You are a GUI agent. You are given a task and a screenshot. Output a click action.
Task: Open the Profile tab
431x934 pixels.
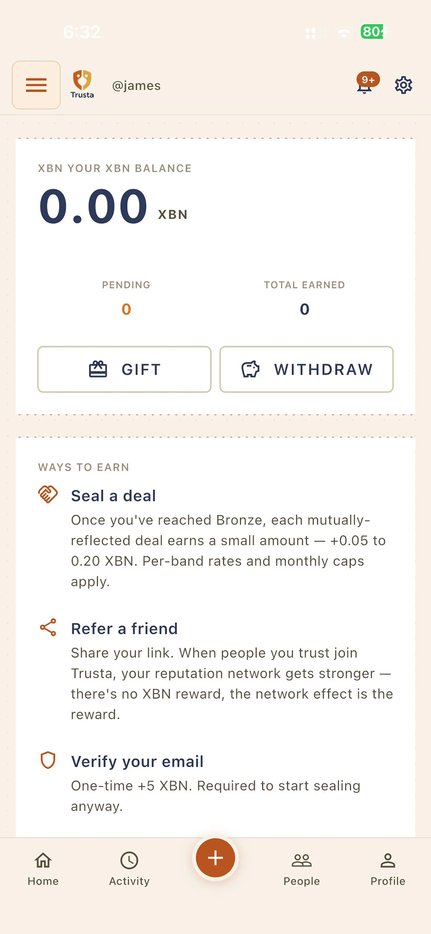click(388, 869)
